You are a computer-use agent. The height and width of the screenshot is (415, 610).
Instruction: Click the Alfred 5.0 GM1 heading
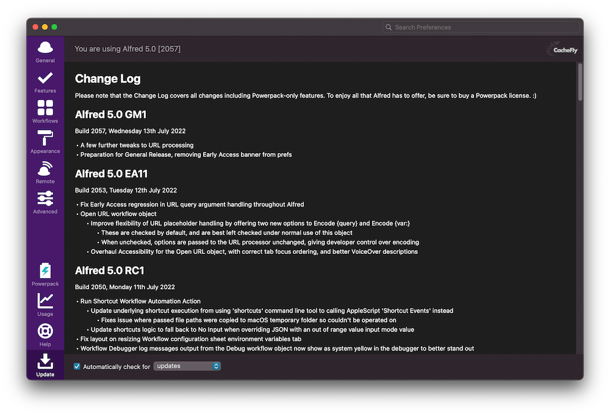[110, 115]
